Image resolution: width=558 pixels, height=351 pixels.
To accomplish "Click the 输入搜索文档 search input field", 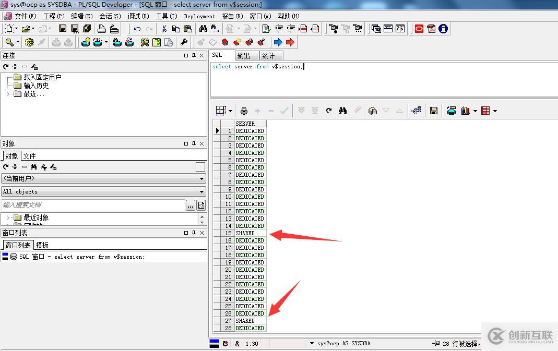I will [93, 205].
